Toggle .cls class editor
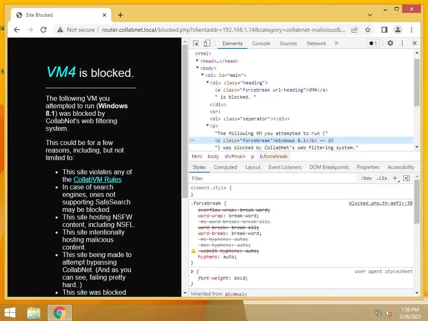Viewport: 428px width, 321px height. tap(382, 178)
